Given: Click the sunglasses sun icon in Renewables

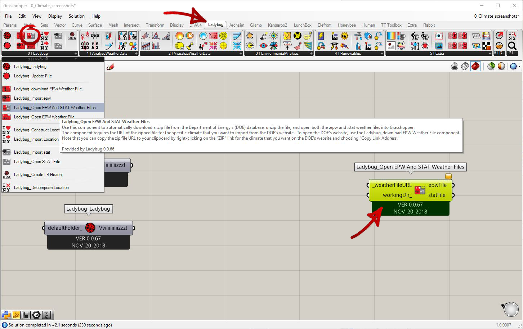Looking at the screenshot, I should tap(345, 36).
